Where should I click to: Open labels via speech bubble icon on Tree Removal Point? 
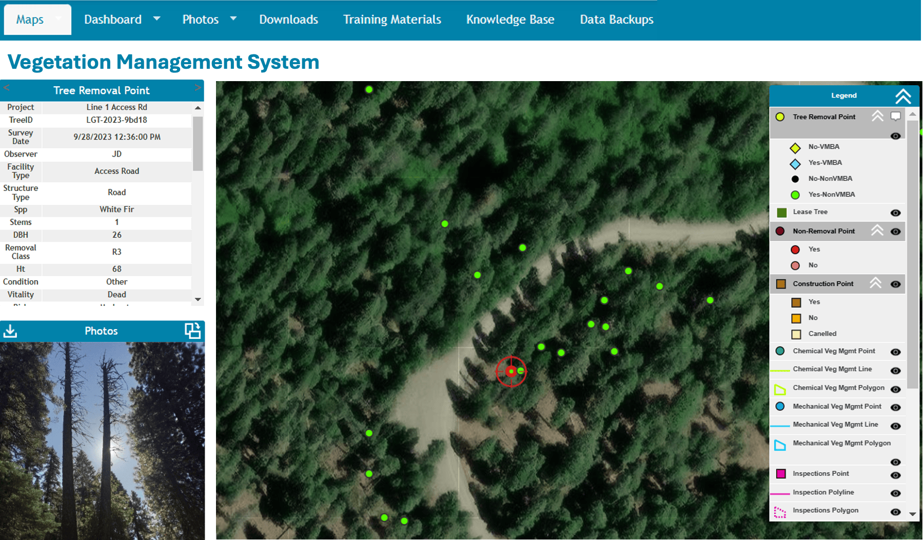[896, 116]
